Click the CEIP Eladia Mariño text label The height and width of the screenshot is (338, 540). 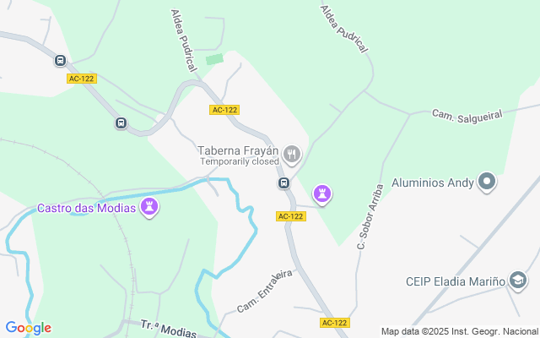click(456, 281)
